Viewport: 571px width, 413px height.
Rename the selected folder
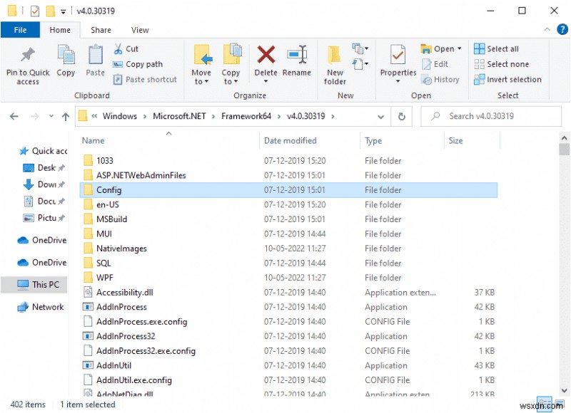pos(297,61)
